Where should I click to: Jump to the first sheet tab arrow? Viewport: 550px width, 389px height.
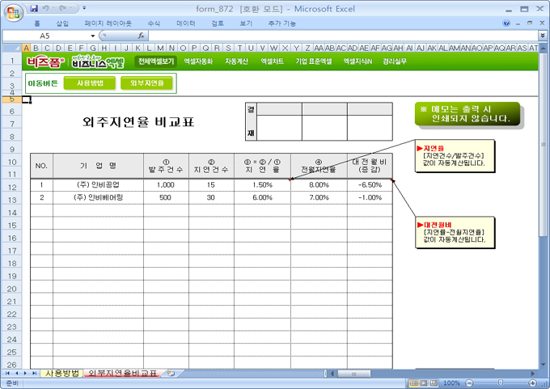click(x=7, y=373)
